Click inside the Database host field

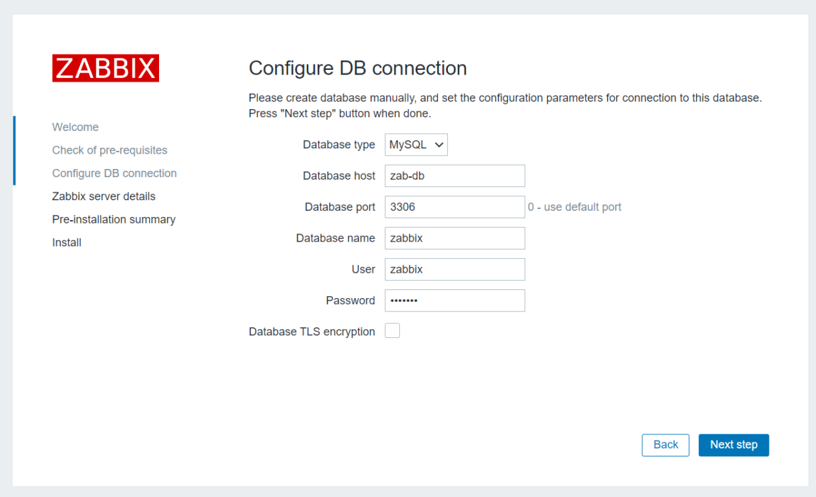click(455, 176)
